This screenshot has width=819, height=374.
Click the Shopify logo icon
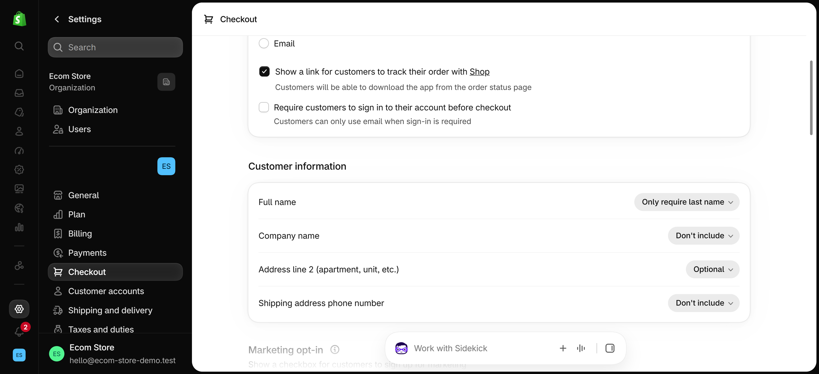pyautogui.click(x=19, y=19)
